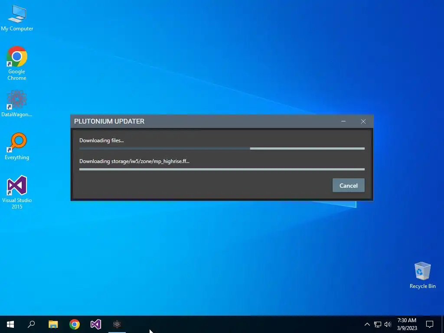Select the Everything search desktop shortcut
The height and width of the screenshot is (333, 444).
tap(17, 147)
